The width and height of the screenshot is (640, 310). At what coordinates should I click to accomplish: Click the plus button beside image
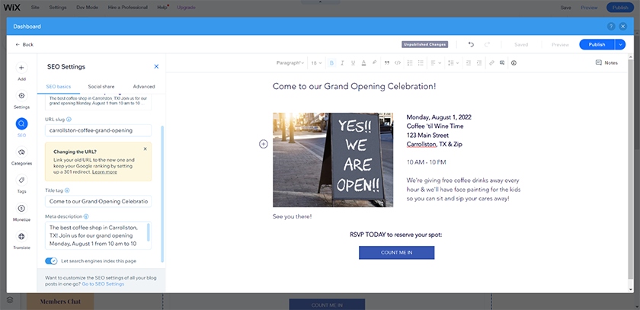[x=264, y=144]
